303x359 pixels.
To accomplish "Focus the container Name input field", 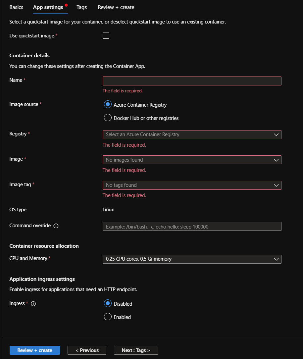I will click(x=192, y=81).
